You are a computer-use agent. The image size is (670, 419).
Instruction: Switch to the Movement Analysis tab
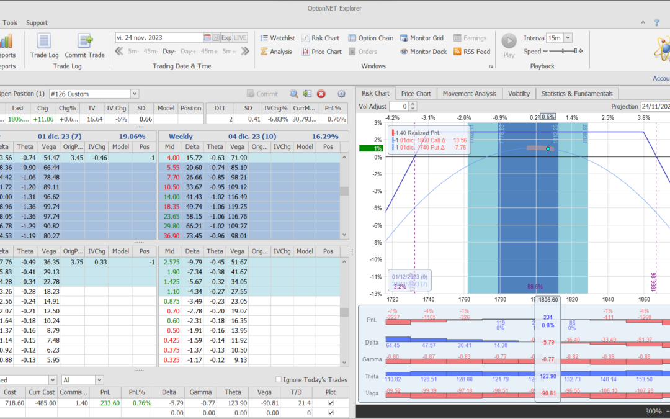coord(469,94)
